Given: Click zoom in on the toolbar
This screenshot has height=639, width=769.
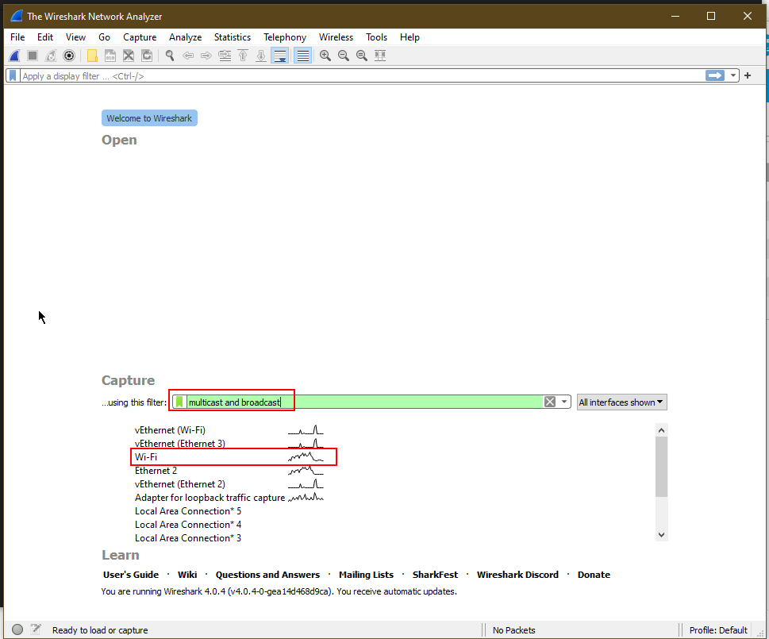Looking at the screenshot, I should click(325, 56).
